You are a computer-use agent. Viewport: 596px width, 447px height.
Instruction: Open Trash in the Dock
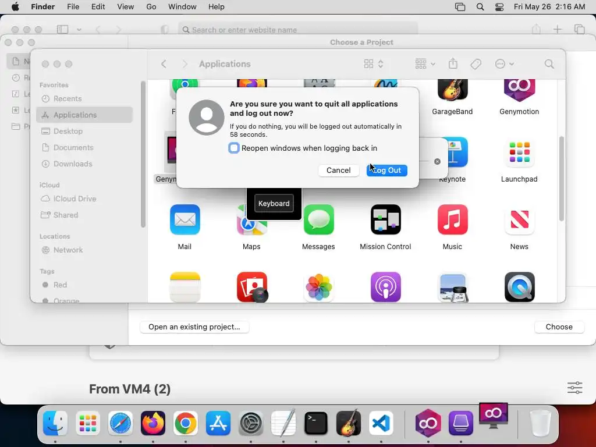point(540,423)
